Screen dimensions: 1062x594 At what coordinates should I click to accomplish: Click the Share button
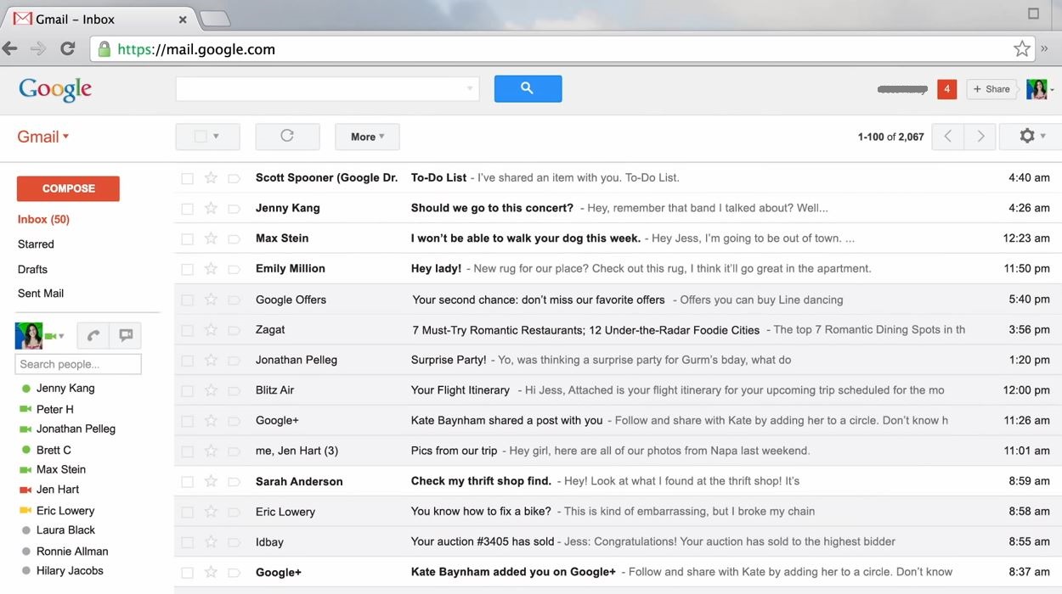click(x=991, y=89)
